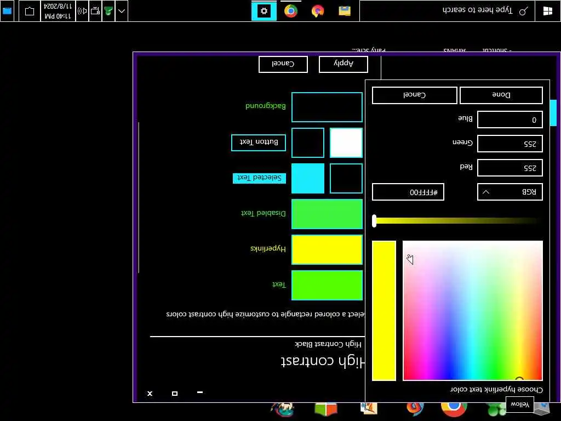Click the Selected Text highlighted sample

(259, 178)
